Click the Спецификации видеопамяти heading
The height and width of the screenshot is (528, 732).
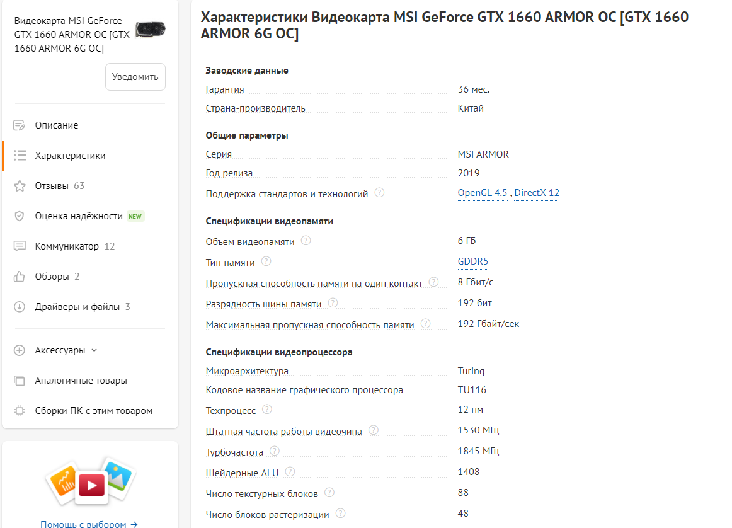point(270,221)
